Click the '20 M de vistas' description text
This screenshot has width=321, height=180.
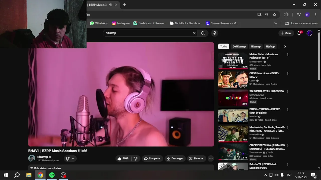point(38,168)
